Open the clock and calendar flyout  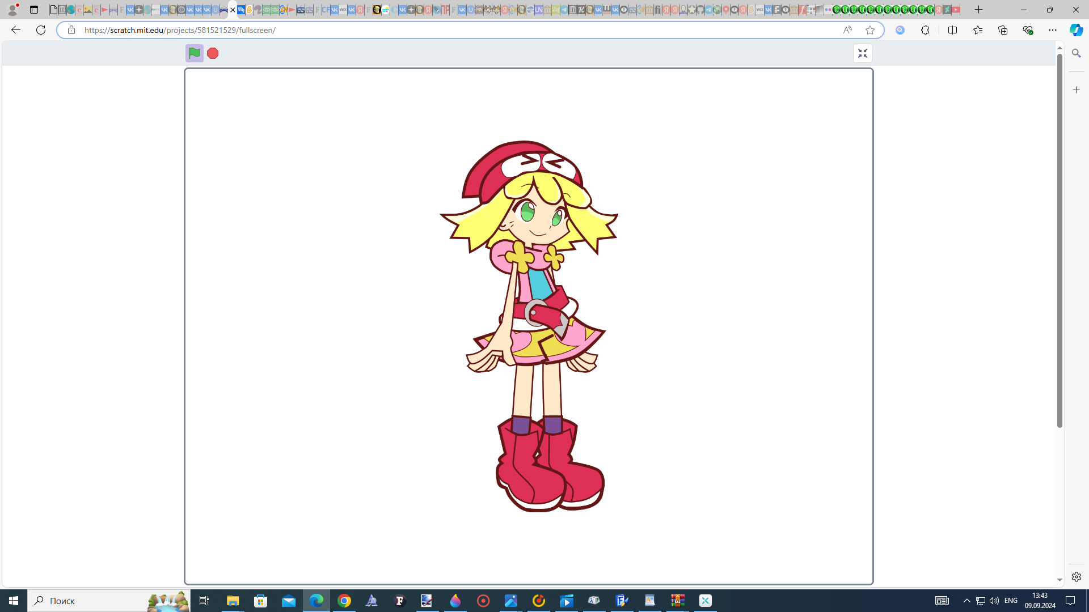coord(1040,601)
